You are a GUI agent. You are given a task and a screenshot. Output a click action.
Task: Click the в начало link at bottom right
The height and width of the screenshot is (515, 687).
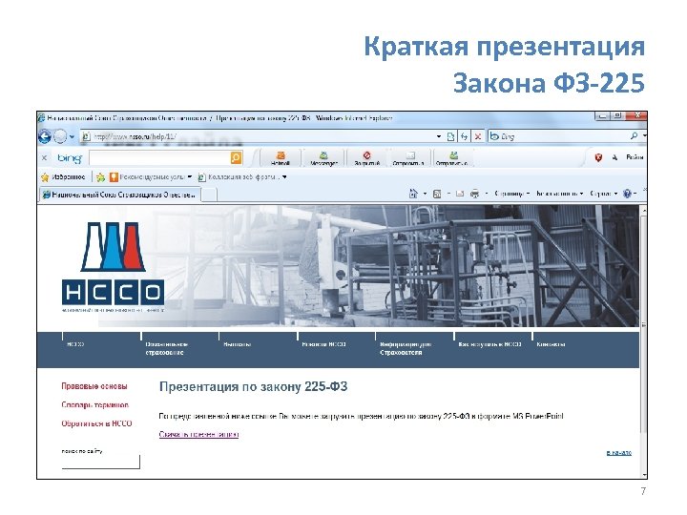(x=619, y=452)
